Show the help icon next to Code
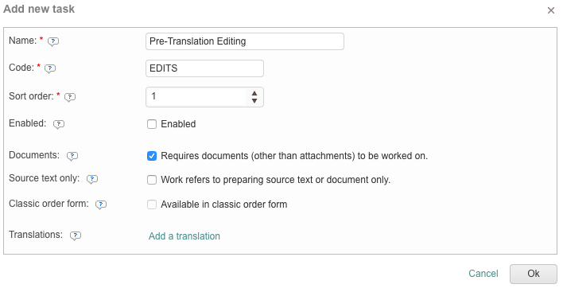The image size is (563, 292). click(x=50, y=68)
